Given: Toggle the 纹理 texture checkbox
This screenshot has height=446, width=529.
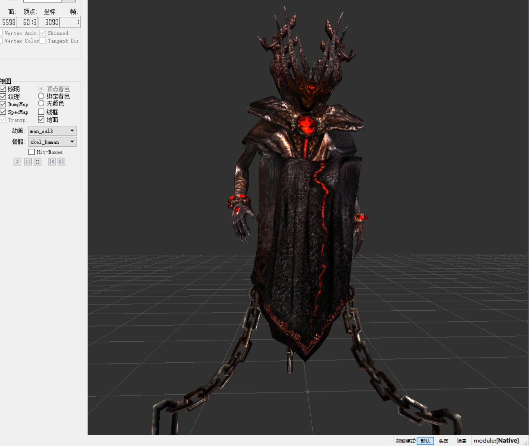Looking at the screenshot, I should tap(3, 96).
